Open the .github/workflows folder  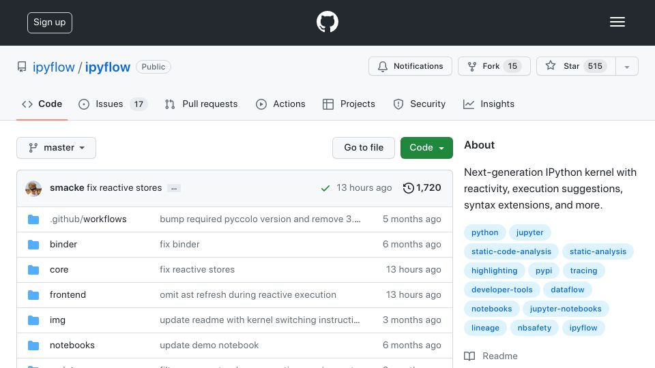click(x=88, y=219)
